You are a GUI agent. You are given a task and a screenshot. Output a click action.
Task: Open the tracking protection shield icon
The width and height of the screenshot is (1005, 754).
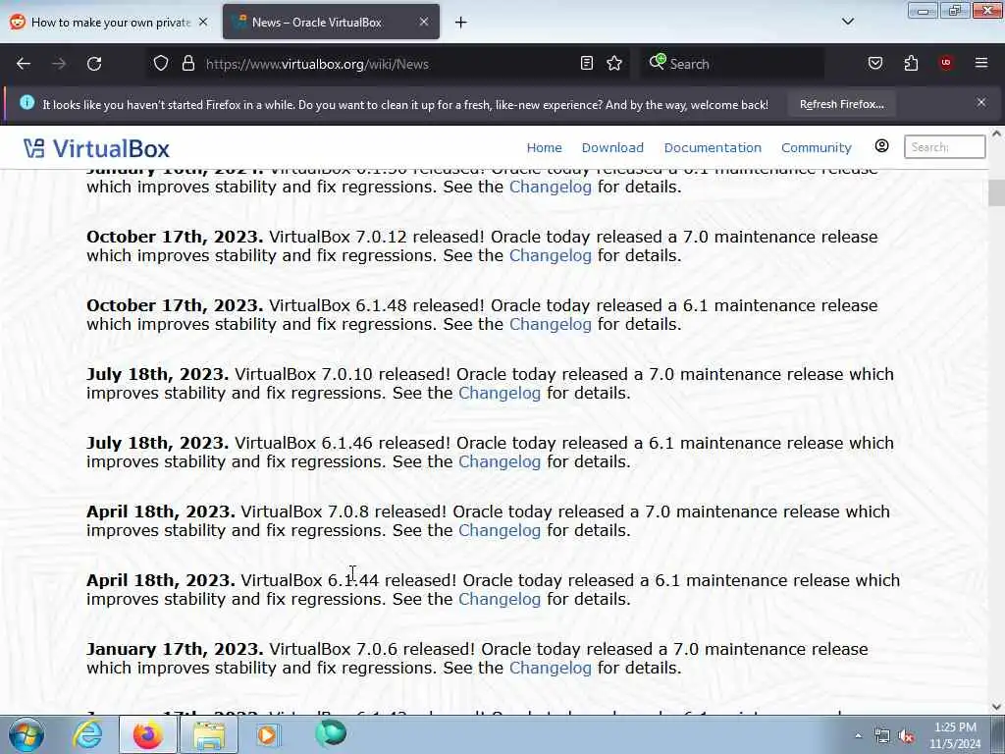pyautogui.click(x=161, y=64)
